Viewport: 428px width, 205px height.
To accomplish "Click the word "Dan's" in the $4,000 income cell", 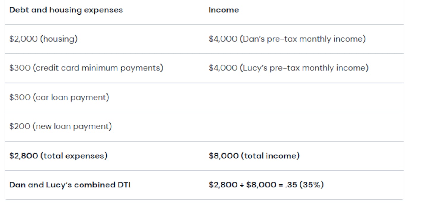I will click(254, 39).
